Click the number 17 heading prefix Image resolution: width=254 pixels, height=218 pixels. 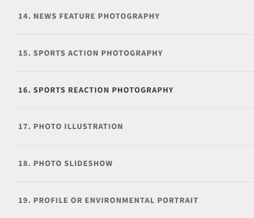point(25,126)
